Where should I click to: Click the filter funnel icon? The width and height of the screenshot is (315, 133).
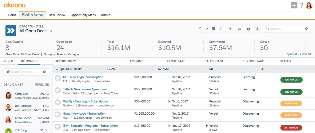click(230, 29)
